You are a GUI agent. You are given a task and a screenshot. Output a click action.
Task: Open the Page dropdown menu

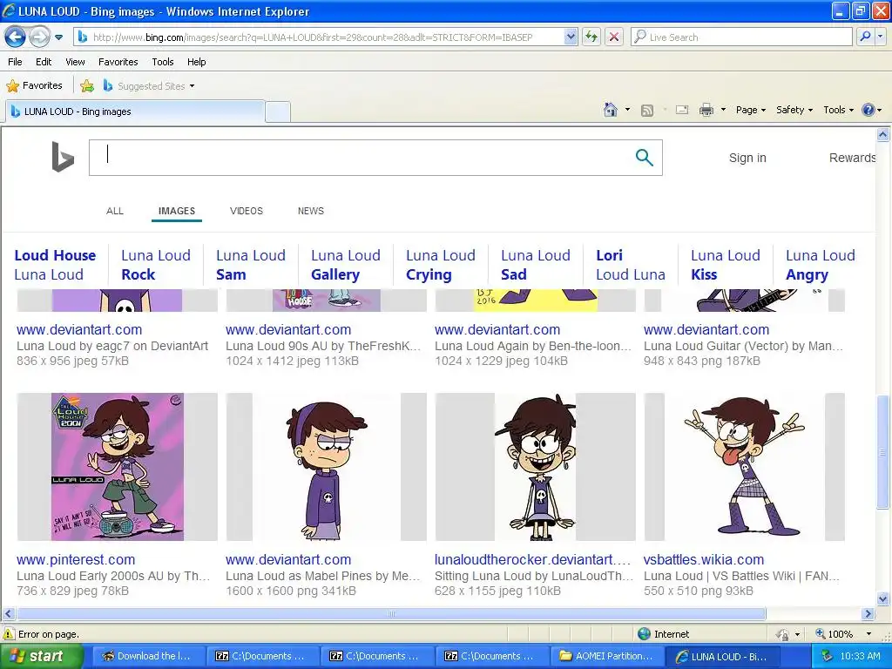(750, 110)
